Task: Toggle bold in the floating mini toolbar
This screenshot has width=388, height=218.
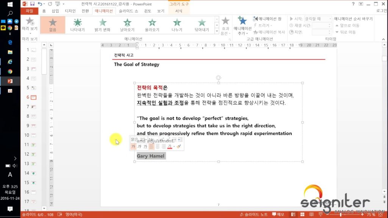Action: coord(133,146)
